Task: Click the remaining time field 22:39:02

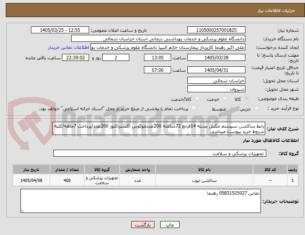Action: pyautogui.click(x=75, y=58)
